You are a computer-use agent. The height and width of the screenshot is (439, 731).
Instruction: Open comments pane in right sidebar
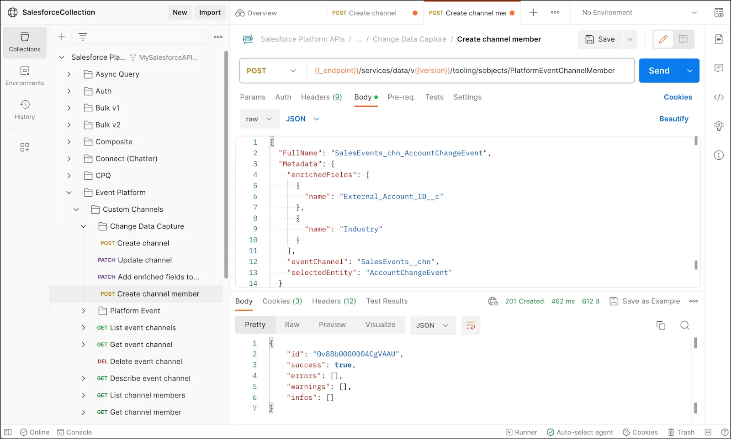[719, 68]
